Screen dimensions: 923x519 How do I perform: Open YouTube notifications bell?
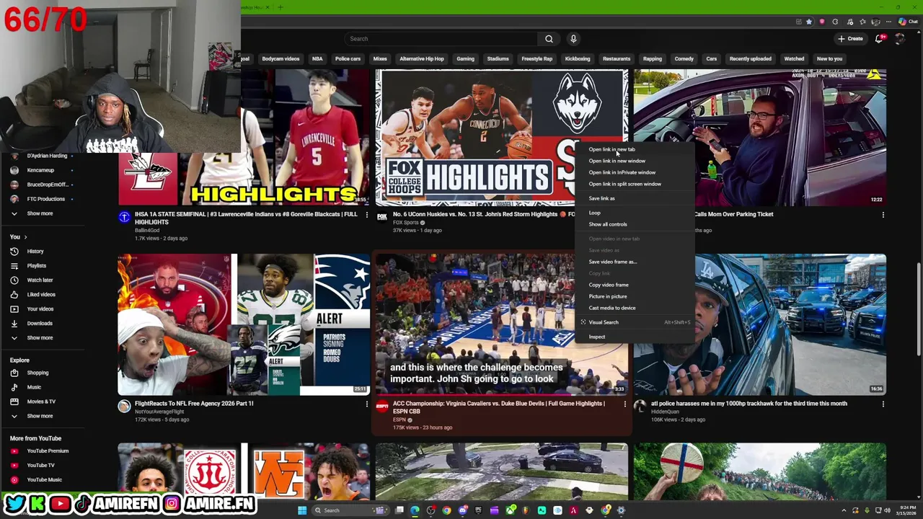click(x=878, y=39)
